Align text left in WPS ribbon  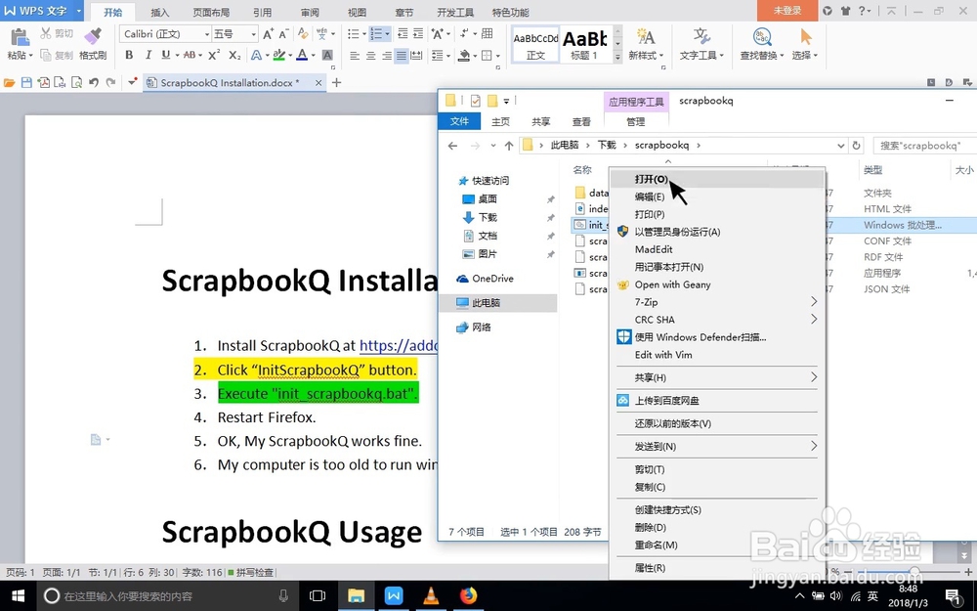point(355,56)
